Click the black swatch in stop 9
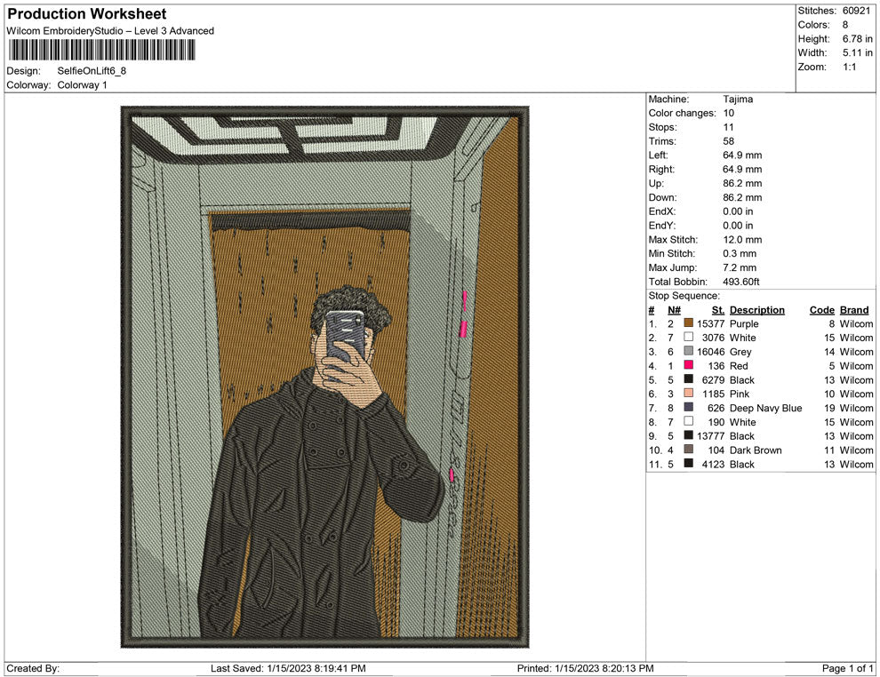Viewport: 880px width, 677px height. 689,435
